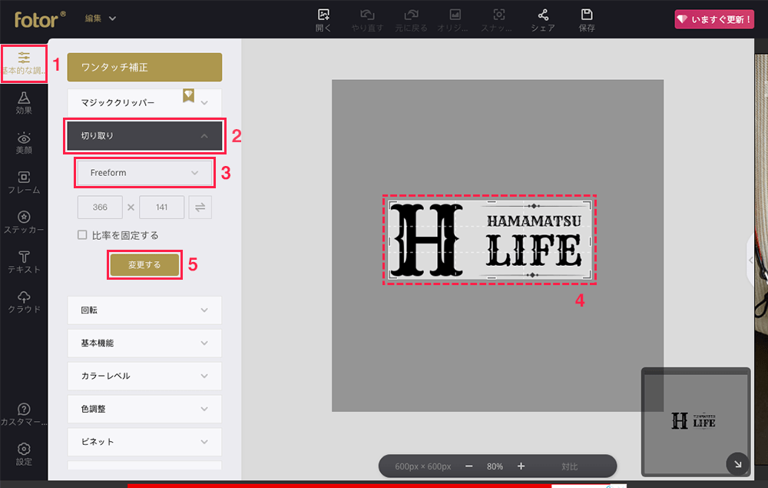Expand the ビネット vignette section
The image size is (768, 488).
coord(144,441)
